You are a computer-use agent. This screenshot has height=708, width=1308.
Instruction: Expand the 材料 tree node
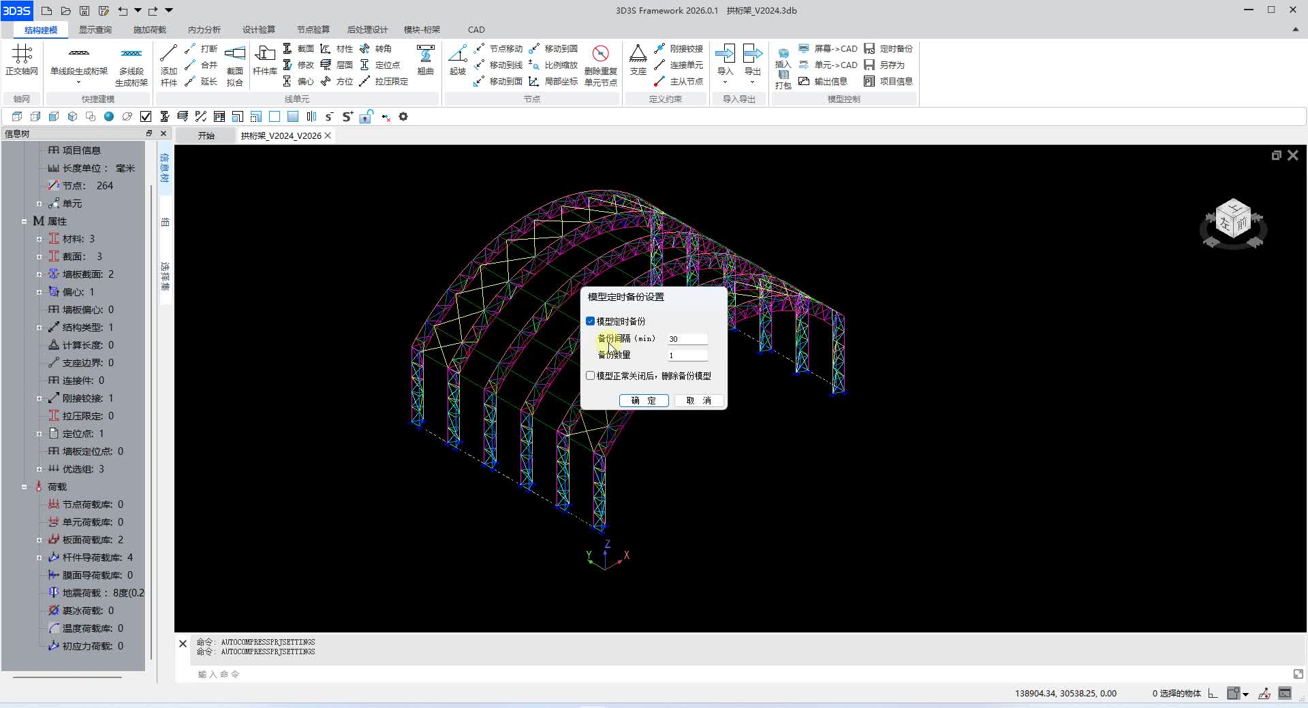pos(39,239)
